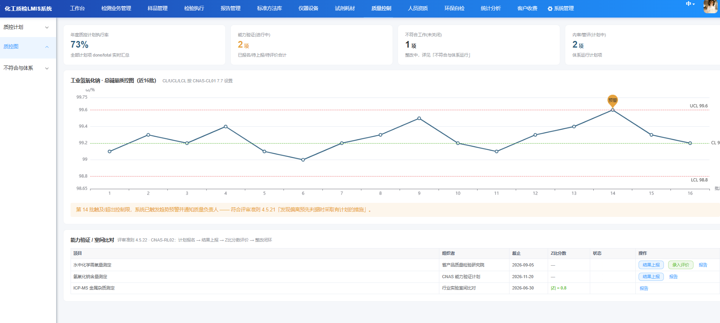Viewport: 720px width, 323px height.
Task: Click the 能力验证(进行中) 2项 card
Action: pos(311,45)
